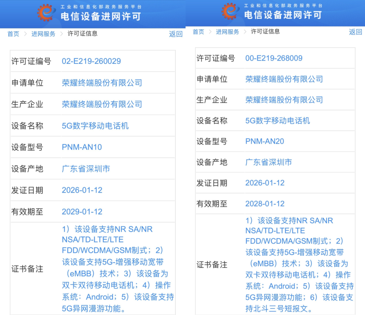Click 电信设备进网许可 title in left header
This screenshot has width=365, height=315.
[x=101, y=16]
